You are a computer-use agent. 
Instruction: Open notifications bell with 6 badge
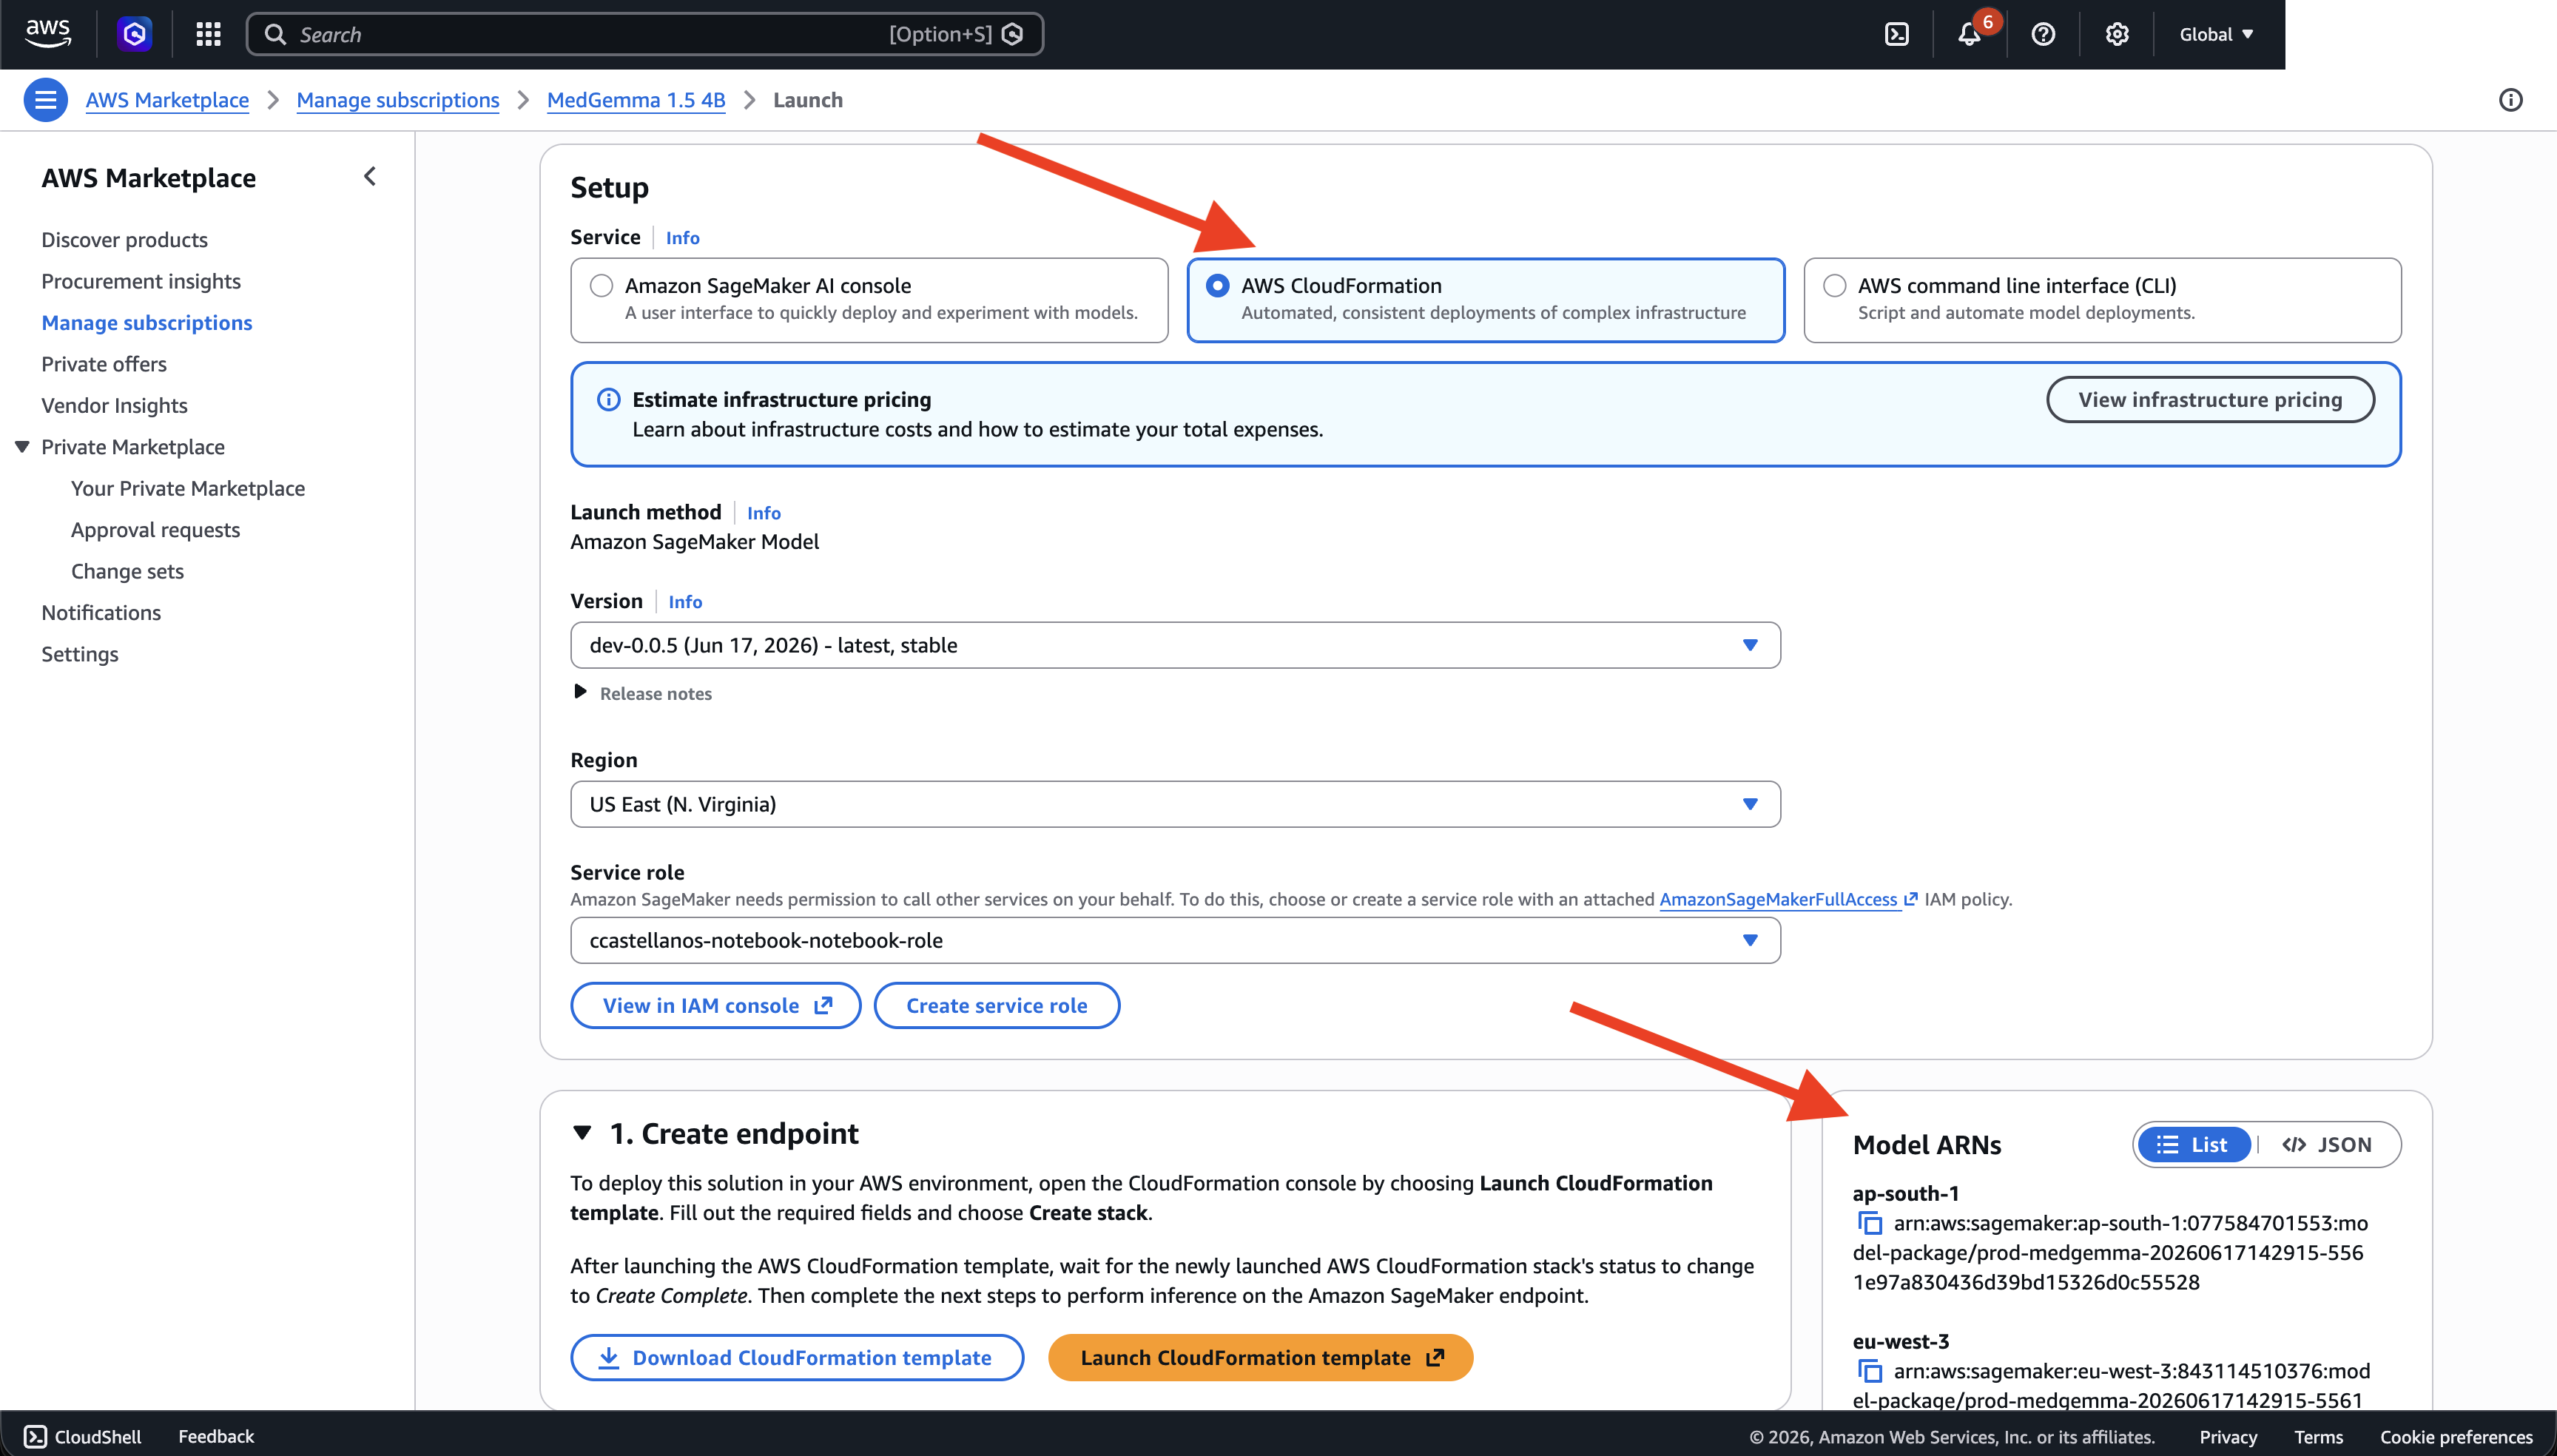pos(1970,34)
